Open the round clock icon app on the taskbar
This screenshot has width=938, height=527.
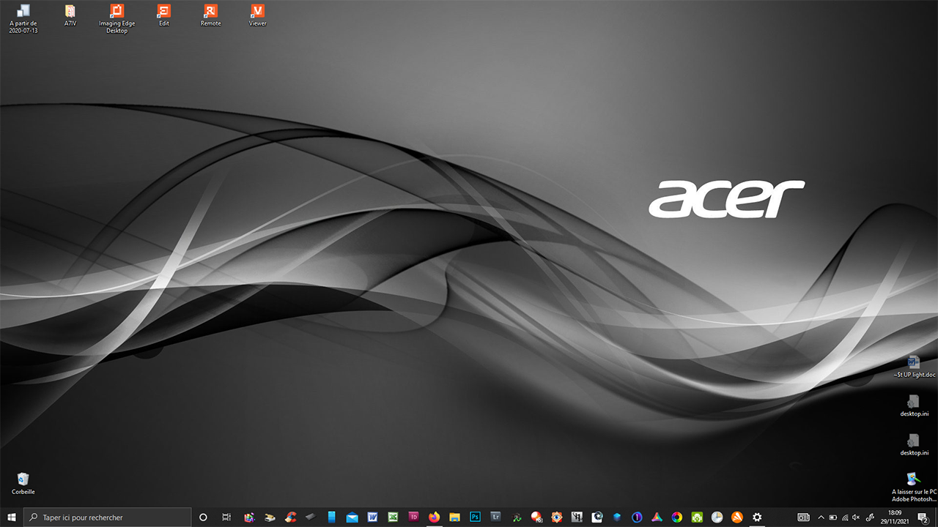tap(717, 517)
